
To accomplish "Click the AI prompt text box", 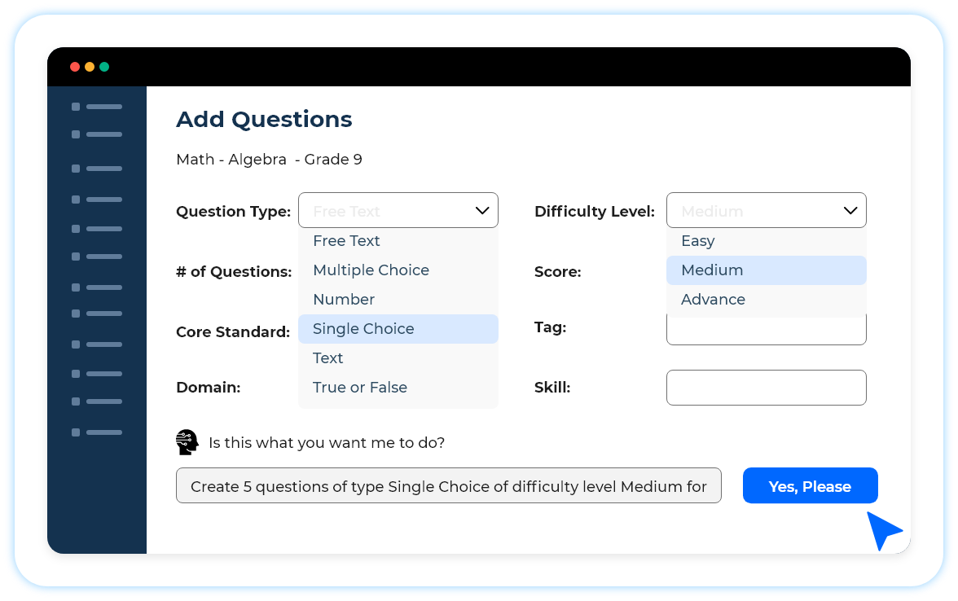I will pyautogui.click(x=448, y=486).
